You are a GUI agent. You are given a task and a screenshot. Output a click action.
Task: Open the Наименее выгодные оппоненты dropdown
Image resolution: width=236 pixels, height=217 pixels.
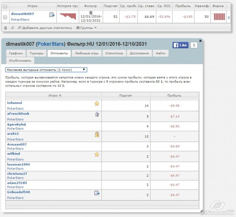[x=46, y=70]
